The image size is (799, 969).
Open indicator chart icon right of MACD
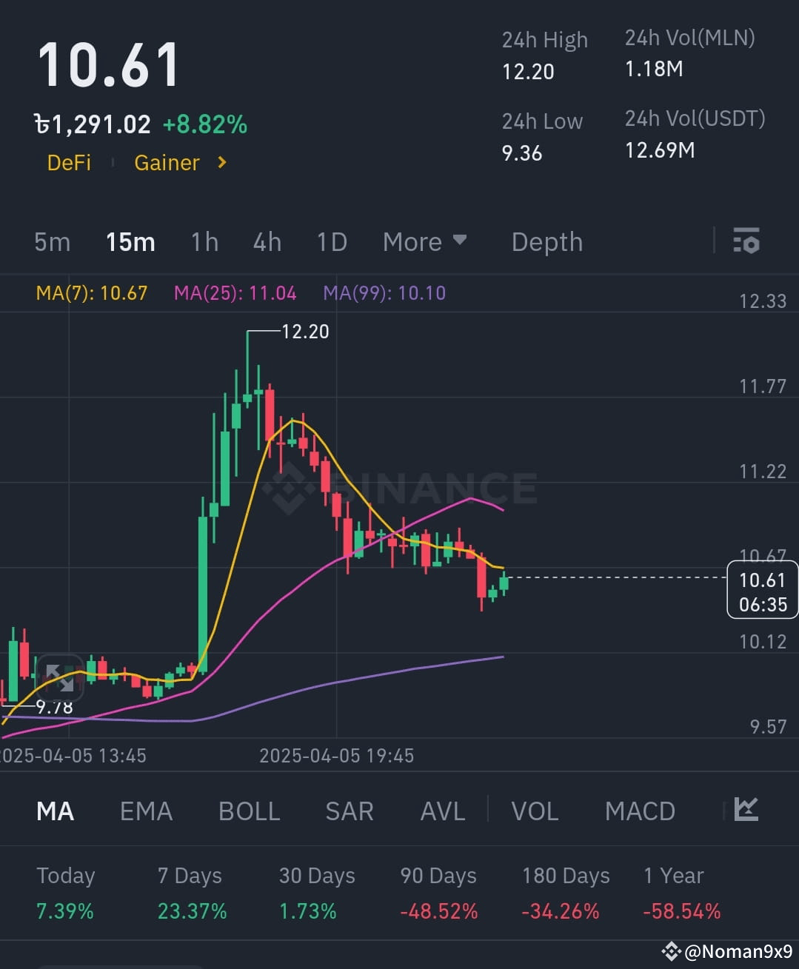(746, 809)
